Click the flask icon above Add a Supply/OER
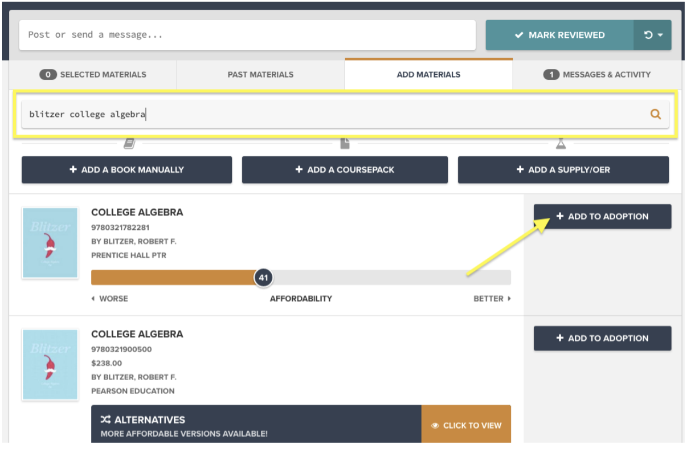The image size is (688, 451). (561, 143)
